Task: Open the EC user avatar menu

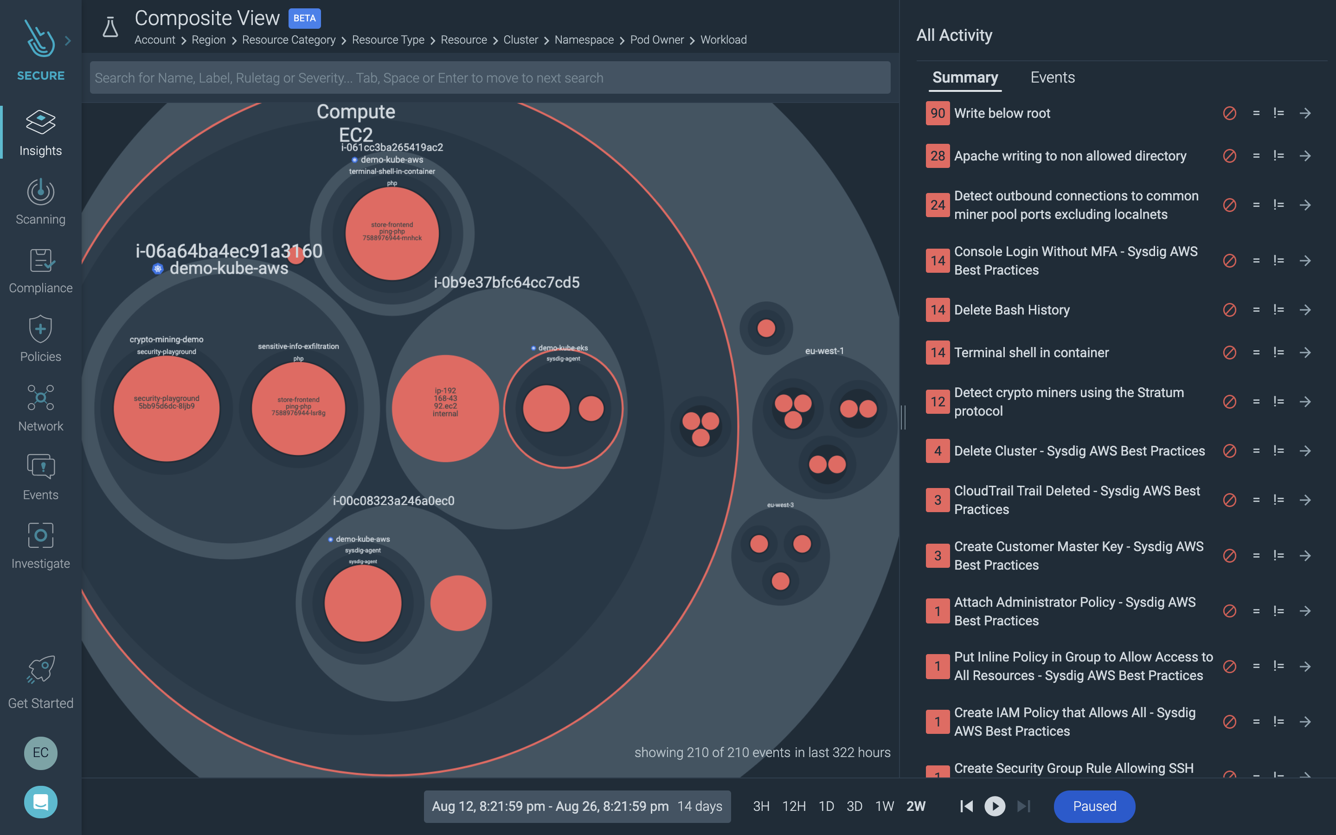Action: pos(41,753)
